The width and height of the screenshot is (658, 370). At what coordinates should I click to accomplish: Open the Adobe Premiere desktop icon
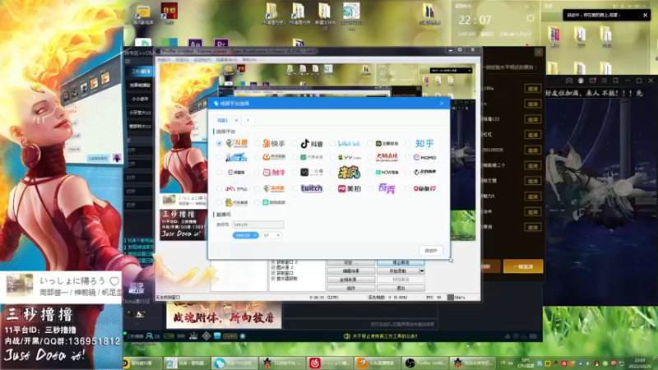220,44
